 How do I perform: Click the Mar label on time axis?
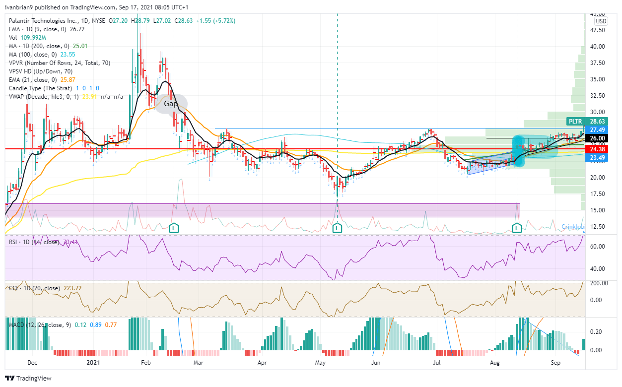click(x=199, y=363)
